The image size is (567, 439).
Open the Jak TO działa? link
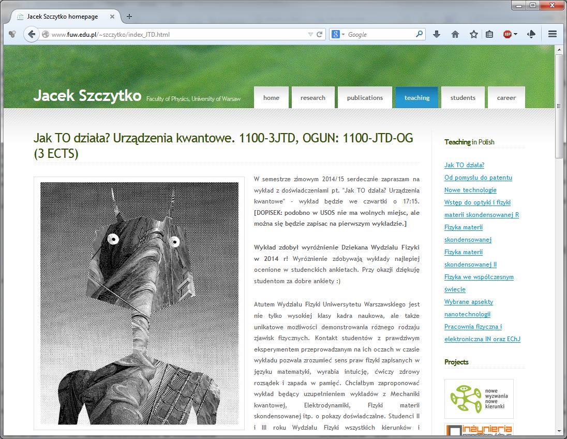coord(464,165)
